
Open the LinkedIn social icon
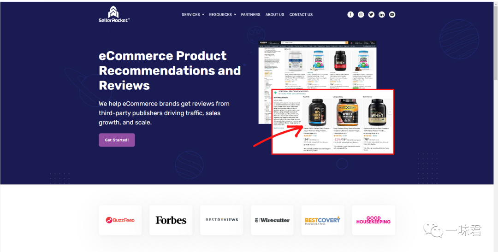point(382,15)
